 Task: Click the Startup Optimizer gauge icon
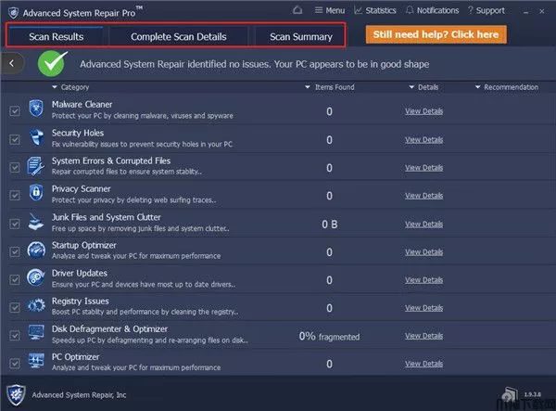pos(36,250)
